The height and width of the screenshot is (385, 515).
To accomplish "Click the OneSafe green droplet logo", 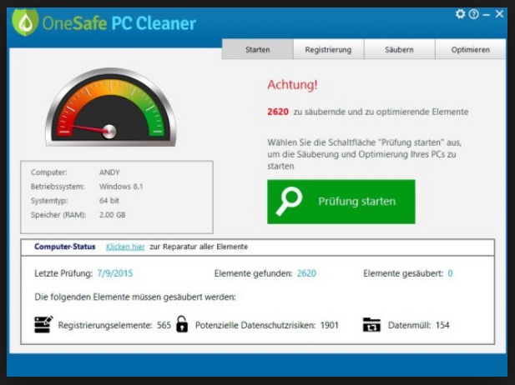I will 25,22.
